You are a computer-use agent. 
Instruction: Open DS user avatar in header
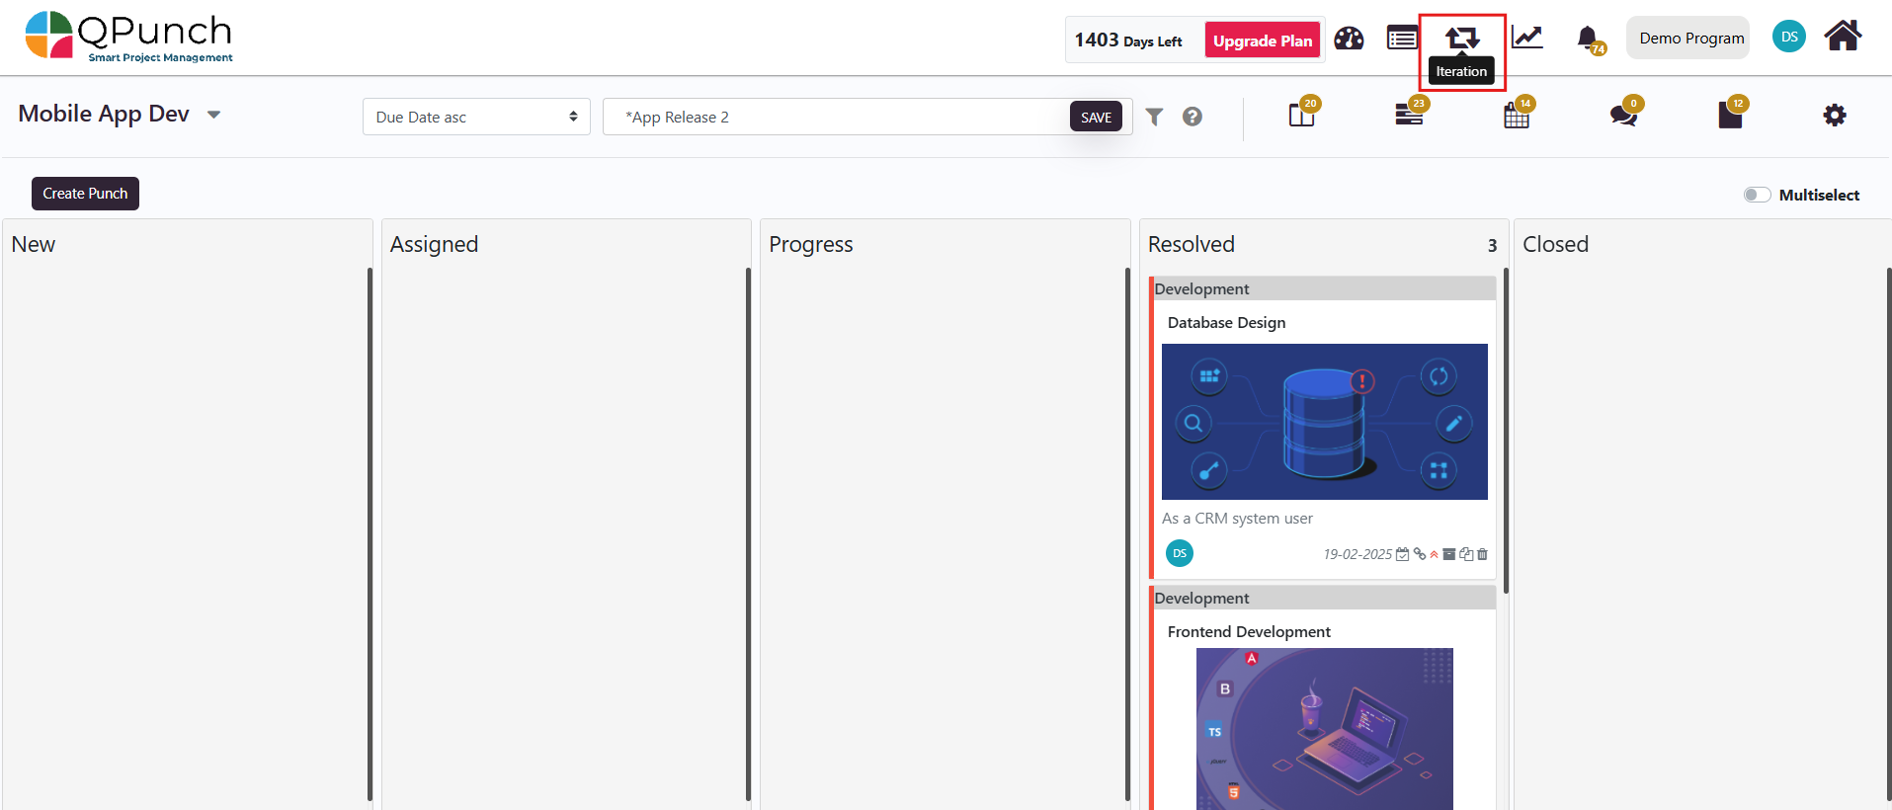pyautogui.click(x=1789, y=37)
